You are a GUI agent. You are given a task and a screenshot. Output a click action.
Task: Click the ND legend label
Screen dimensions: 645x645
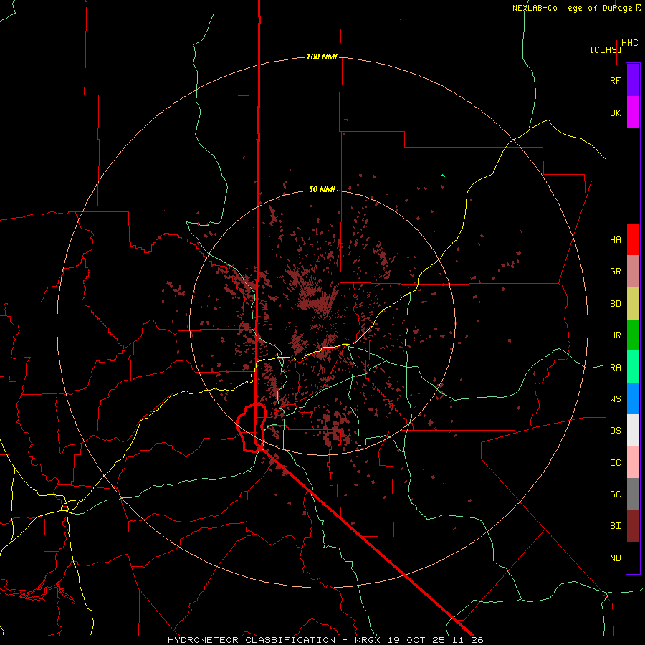pyautogui.click(x=615, y=558)
